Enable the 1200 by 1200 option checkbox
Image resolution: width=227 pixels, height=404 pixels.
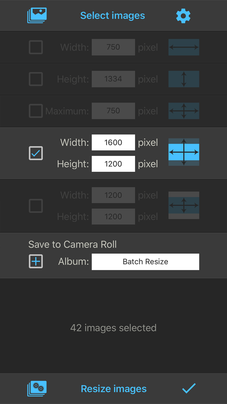(x=36, y=206)
